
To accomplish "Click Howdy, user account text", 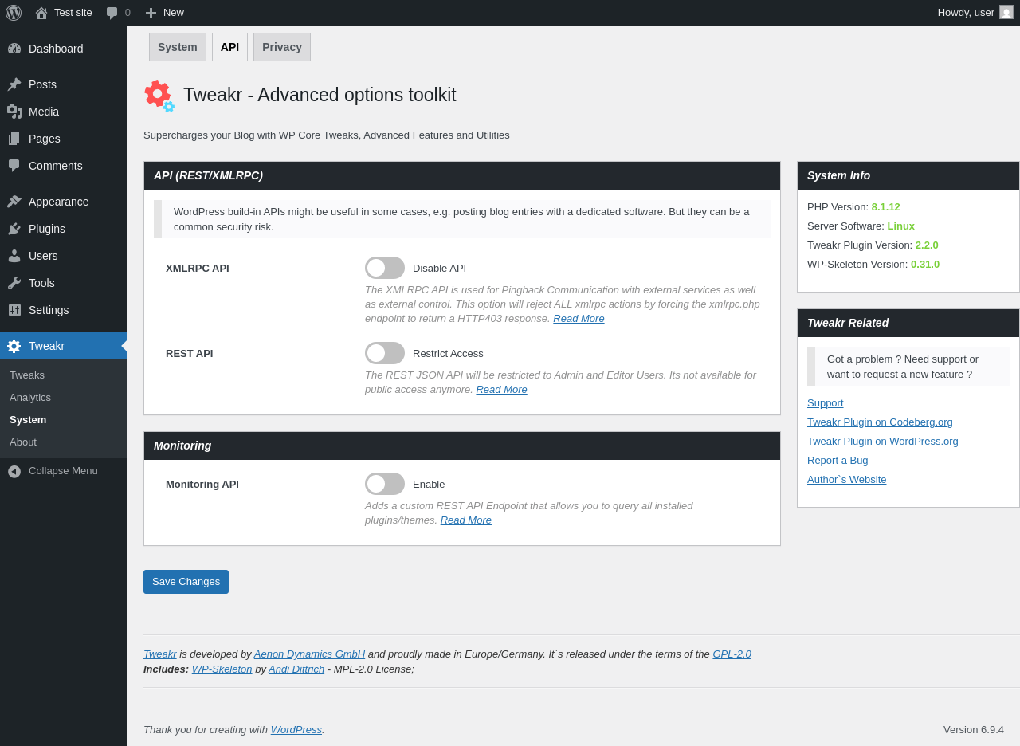I will 966,13.
